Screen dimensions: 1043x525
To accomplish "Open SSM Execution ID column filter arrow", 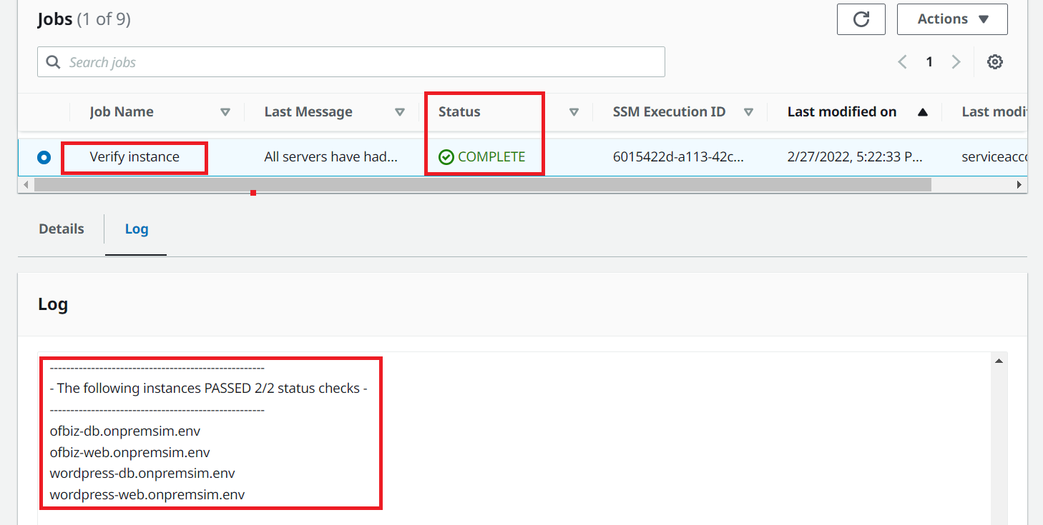I will pos(748,112).
